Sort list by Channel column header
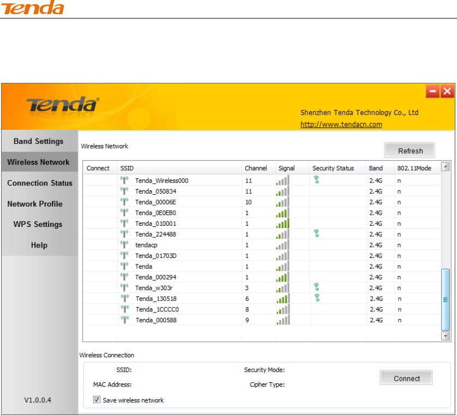 tap(258, 168)
